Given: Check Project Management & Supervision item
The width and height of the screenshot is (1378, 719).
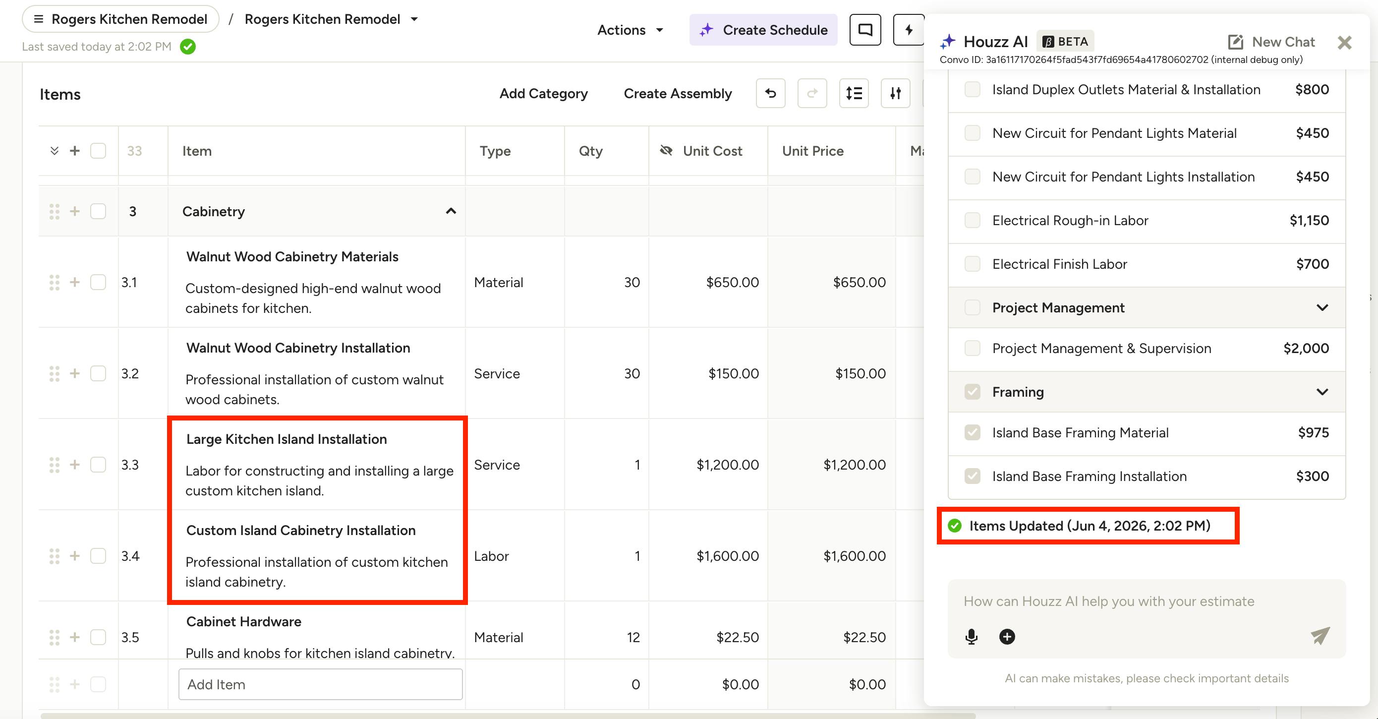Looking at the screenshot, I should pos(972,348).
